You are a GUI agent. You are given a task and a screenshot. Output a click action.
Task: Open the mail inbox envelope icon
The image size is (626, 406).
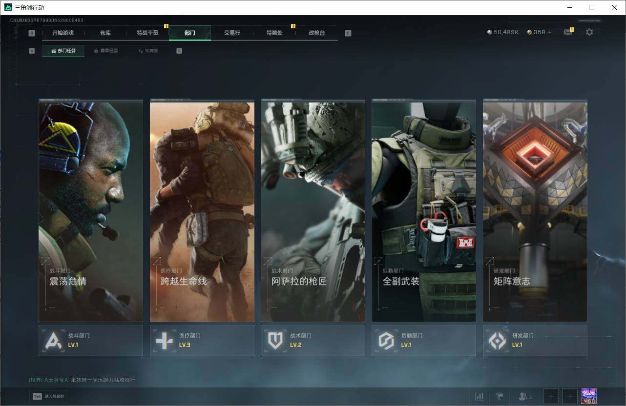click(x=567, y=32)
